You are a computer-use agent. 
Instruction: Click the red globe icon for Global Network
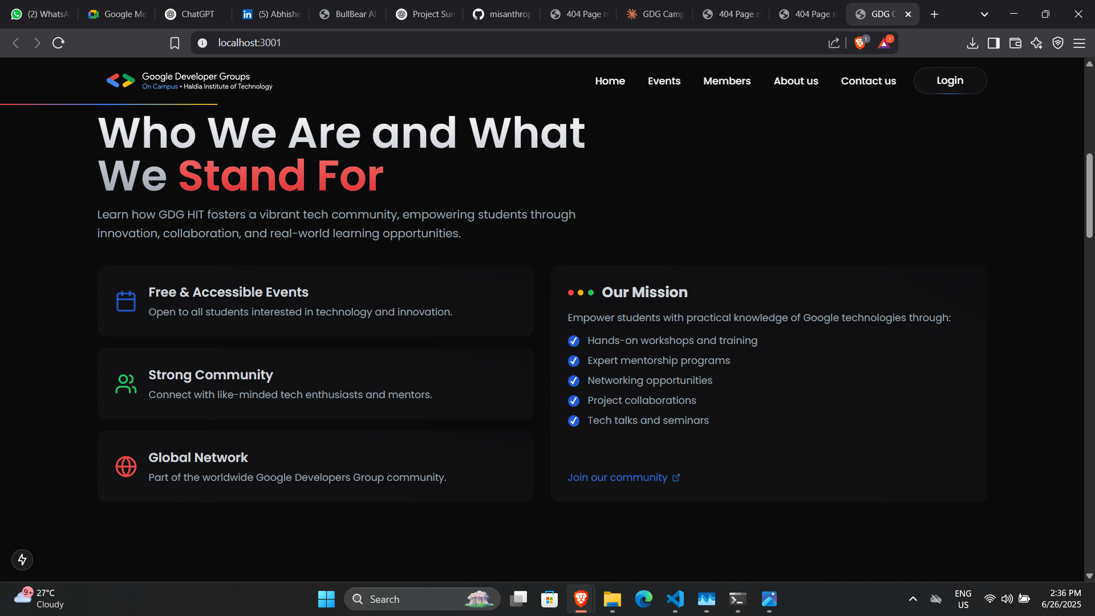[126, 467]
